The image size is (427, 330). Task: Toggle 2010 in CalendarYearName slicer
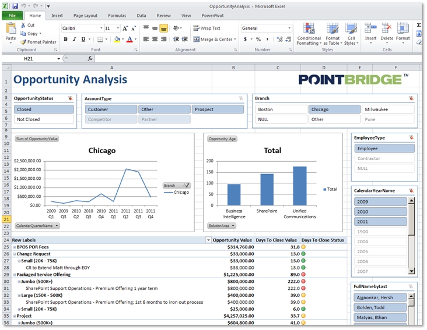point(380,212)
